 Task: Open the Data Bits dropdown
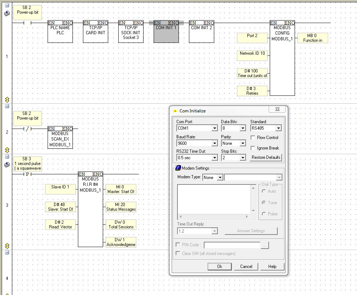click(x=243, y=128)
